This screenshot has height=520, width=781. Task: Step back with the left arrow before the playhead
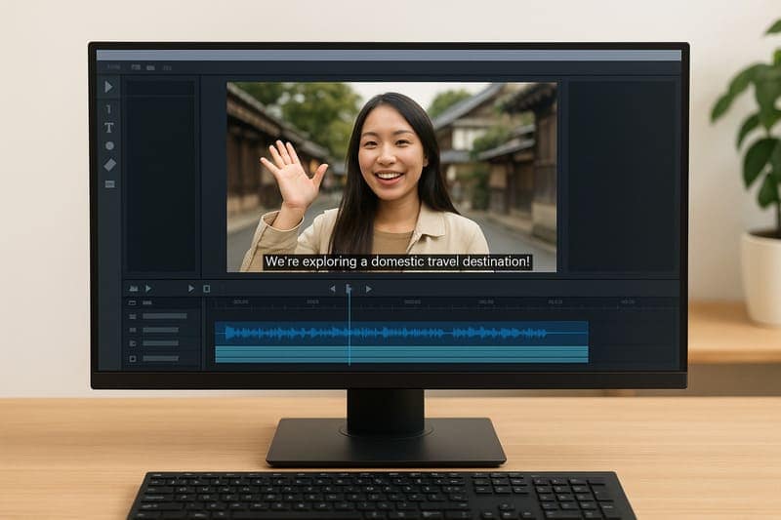point(332,289)
